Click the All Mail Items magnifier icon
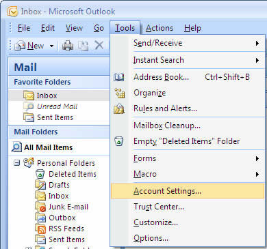Screen dimensions: 267x249 click(x=16, y=147)
